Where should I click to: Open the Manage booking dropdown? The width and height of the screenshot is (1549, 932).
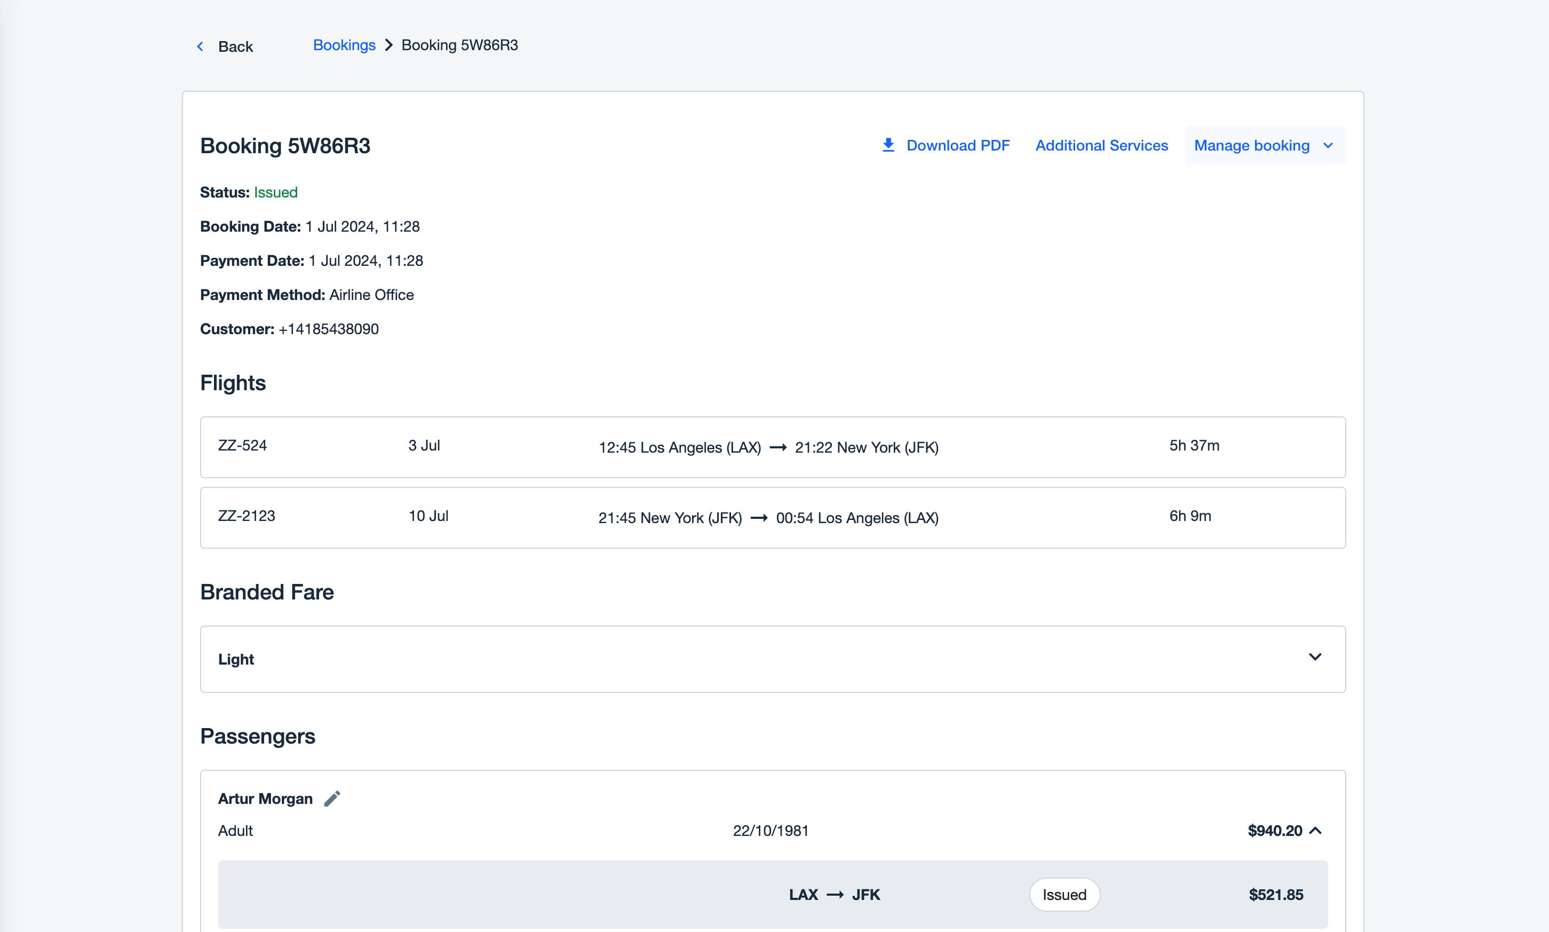(x=1251, y=145)
